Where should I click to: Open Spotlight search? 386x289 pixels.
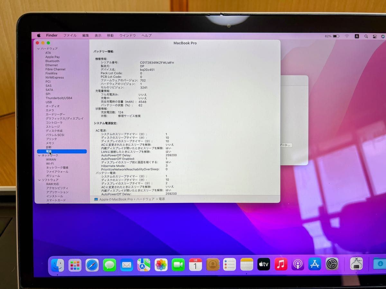coord(366,36)
